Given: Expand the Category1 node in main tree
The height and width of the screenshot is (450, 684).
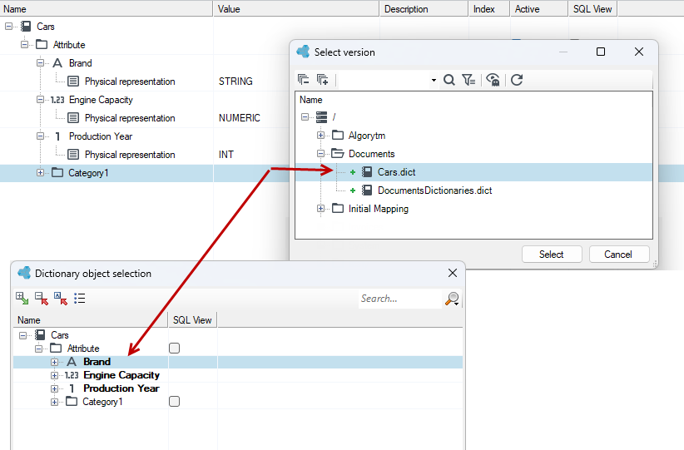Looking at the screenshot, I should point(40,173).
